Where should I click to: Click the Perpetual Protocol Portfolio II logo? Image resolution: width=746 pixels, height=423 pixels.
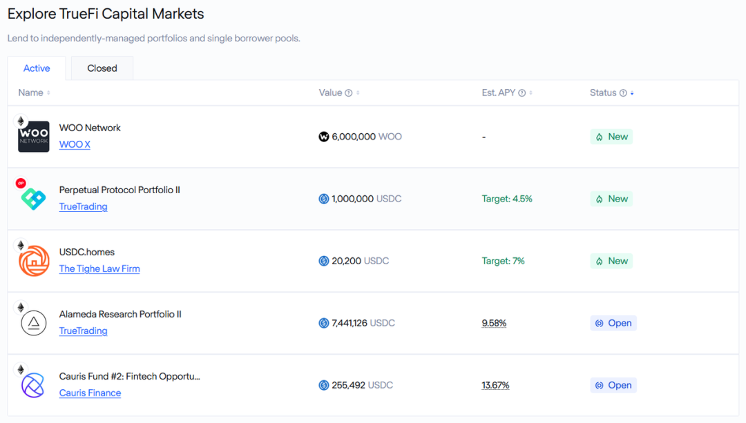33,199
